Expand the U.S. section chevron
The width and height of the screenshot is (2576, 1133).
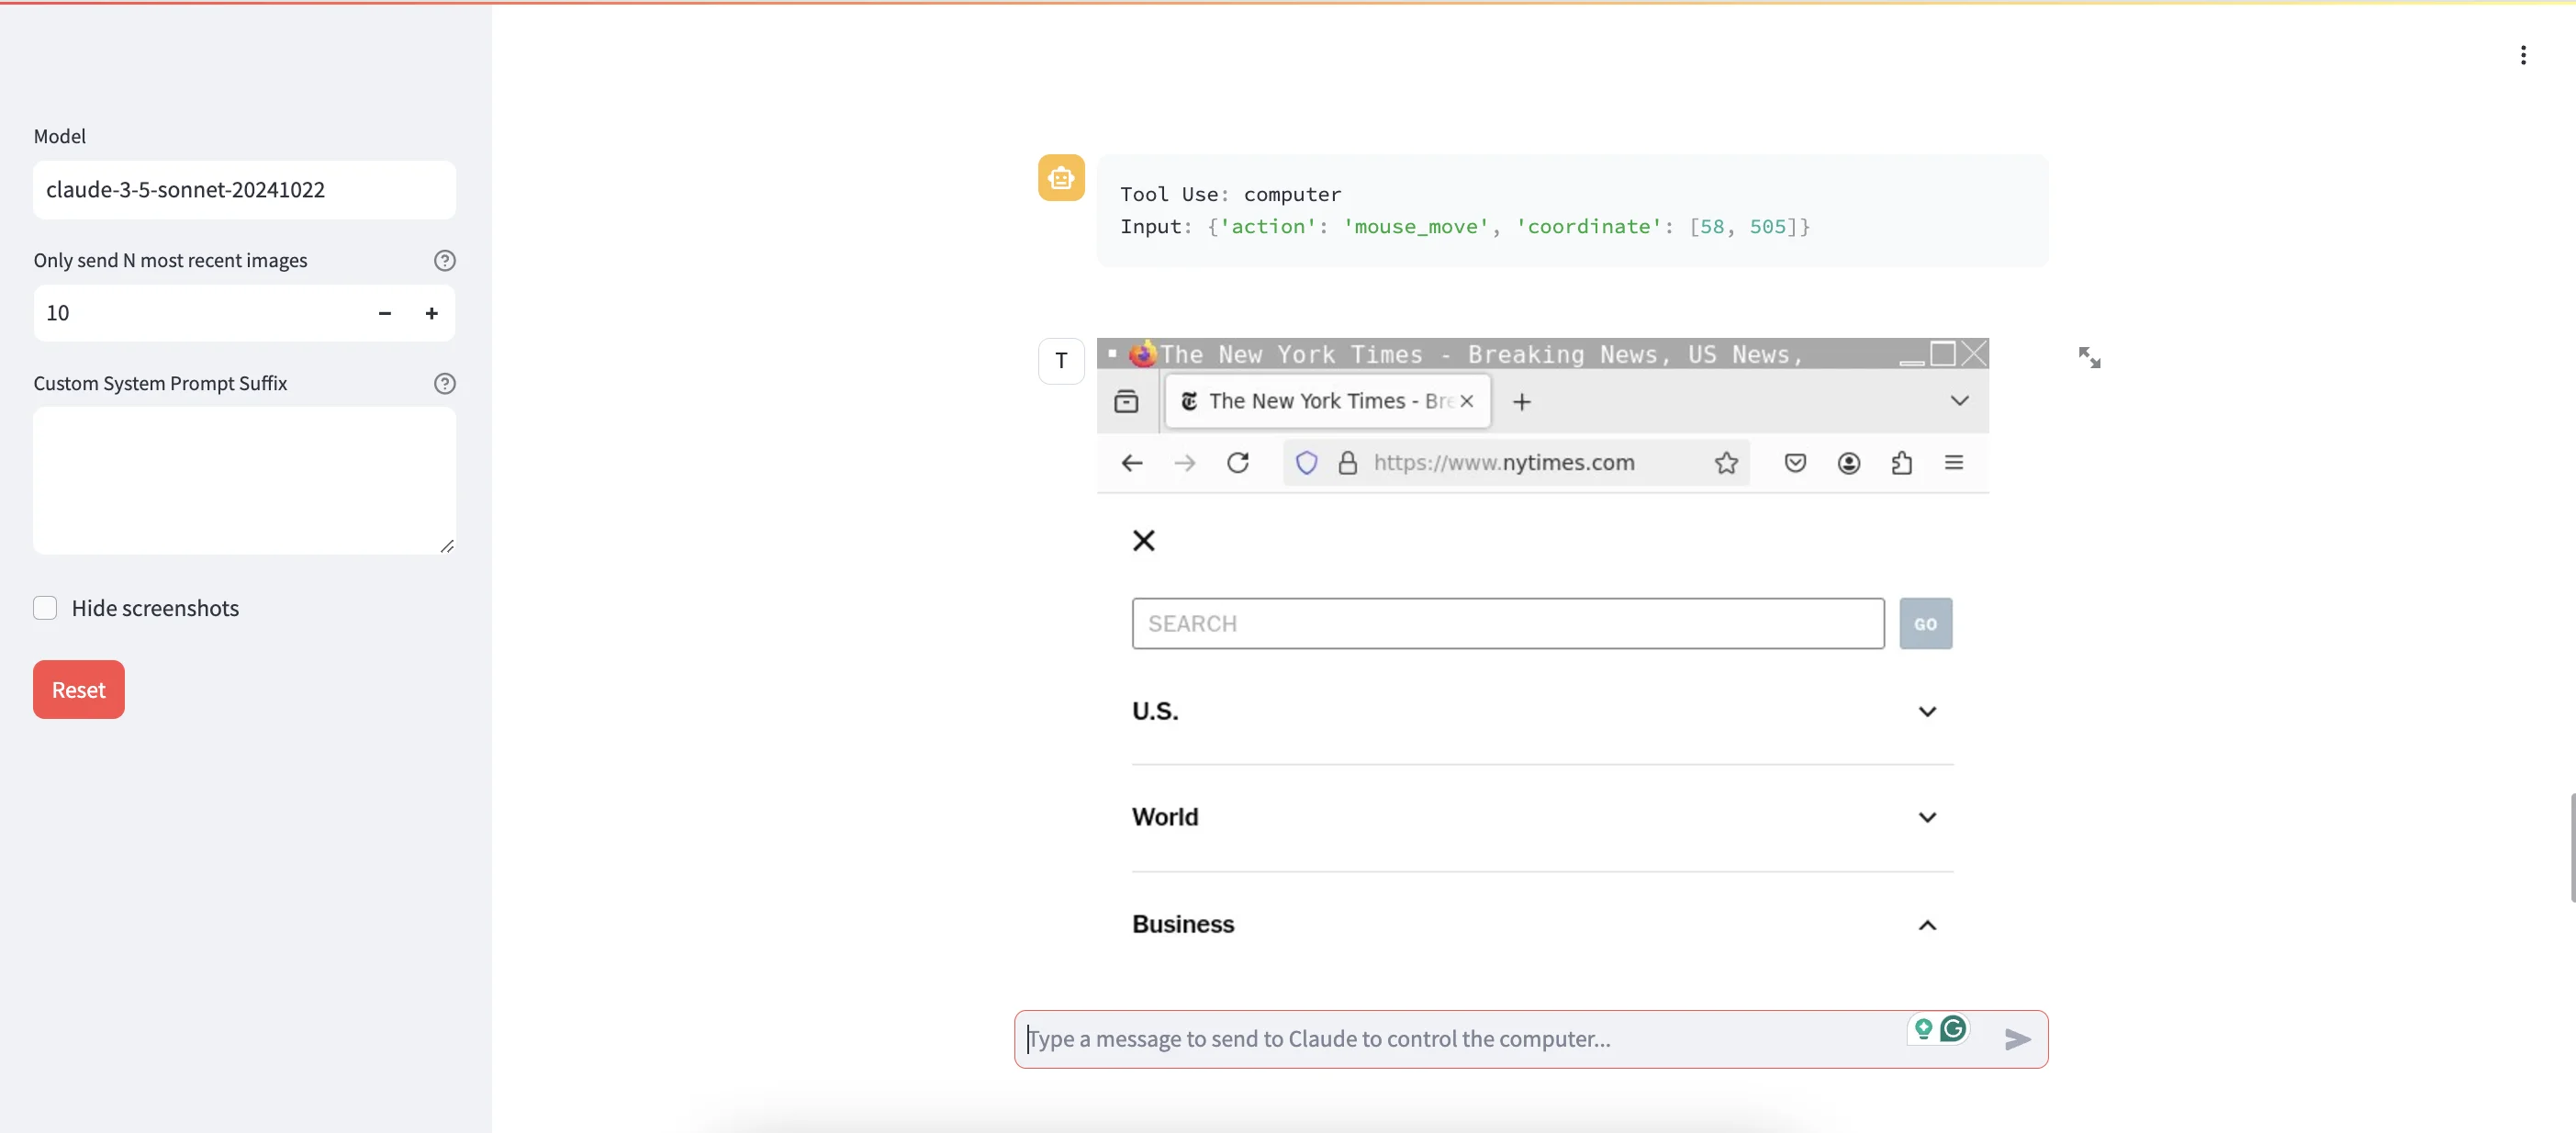point(1927,712)
